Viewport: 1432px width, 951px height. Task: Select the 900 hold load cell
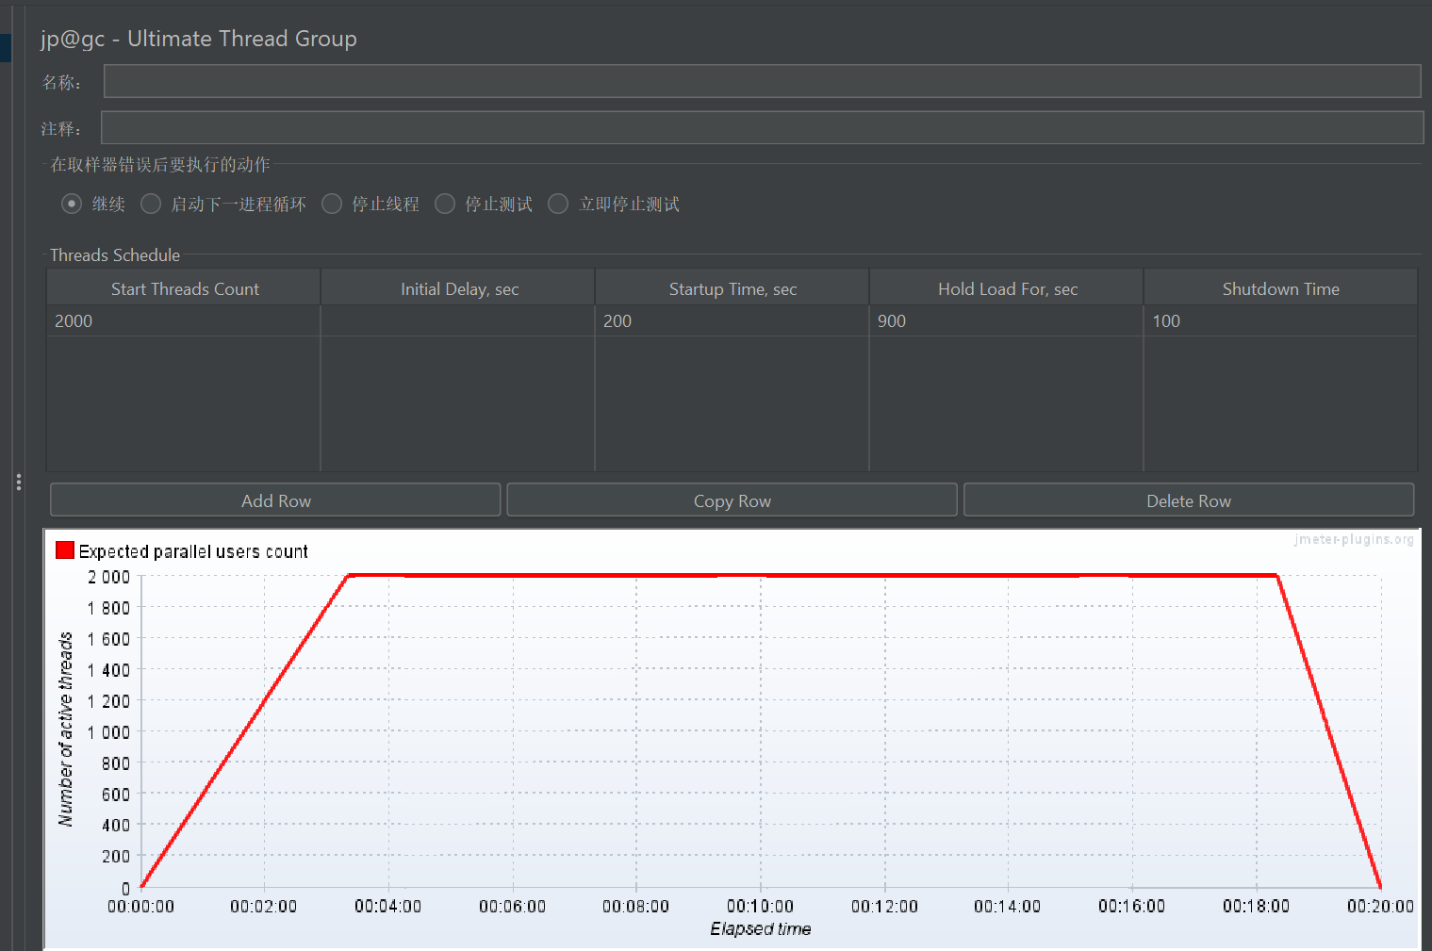tap(1007, 320)
